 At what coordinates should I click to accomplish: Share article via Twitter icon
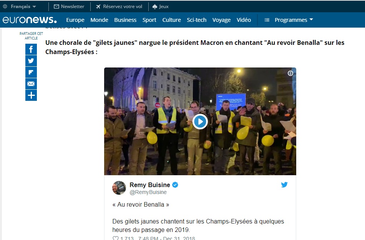pyautogui.click(x=31, y=61)
